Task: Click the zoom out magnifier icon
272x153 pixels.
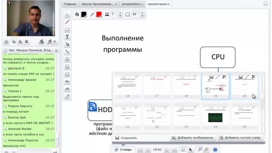Action: coord(207,149)
